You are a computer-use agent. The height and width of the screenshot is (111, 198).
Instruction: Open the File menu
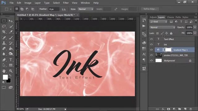[11, 3]
